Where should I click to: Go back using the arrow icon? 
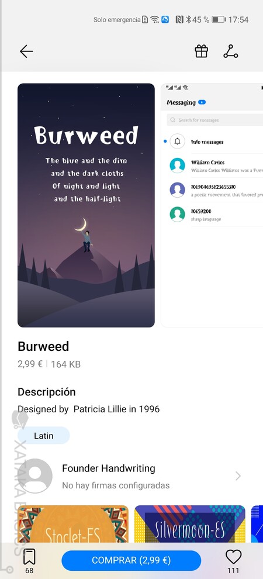(x=26, y=51)
